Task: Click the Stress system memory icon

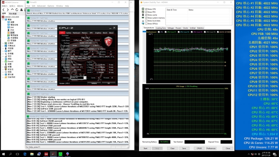Action: (143, 18)
